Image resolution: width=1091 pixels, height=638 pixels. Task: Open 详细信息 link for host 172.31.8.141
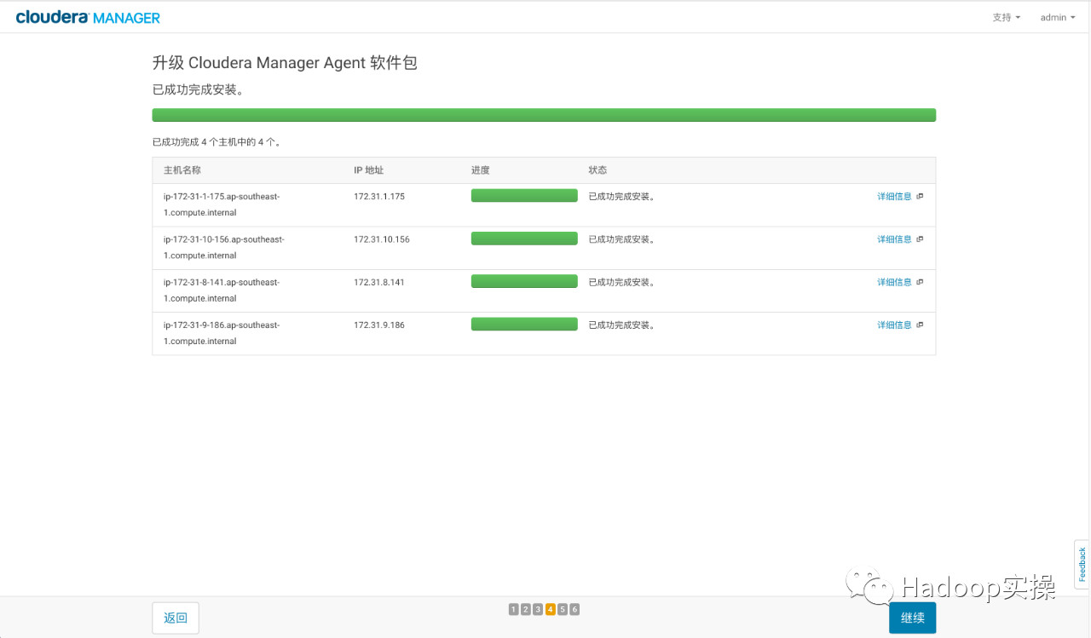pos(894,282)
